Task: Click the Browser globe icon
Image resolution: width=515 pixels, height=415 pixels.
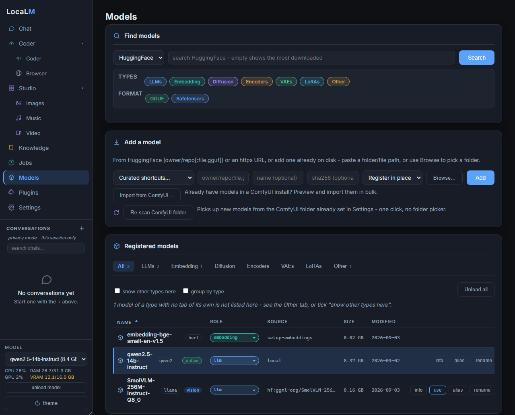Action: [19, 73]
